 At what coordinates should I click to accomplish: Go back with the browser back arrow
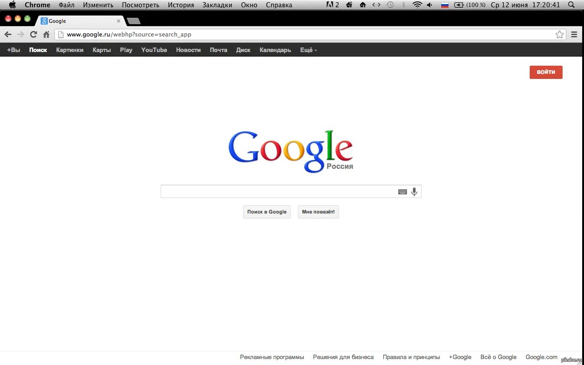[8, 35]
